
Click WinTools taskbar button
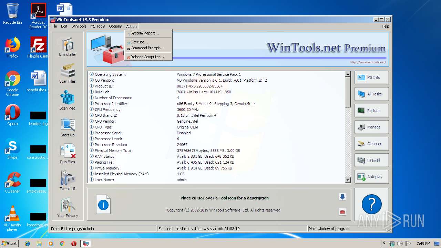coord(85,244)
